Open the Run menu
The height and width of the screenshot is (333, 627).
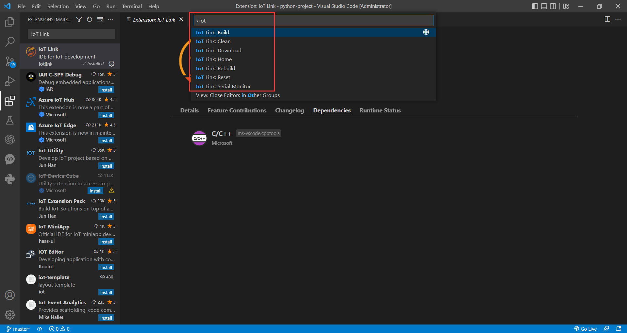[x=111, y=6]
